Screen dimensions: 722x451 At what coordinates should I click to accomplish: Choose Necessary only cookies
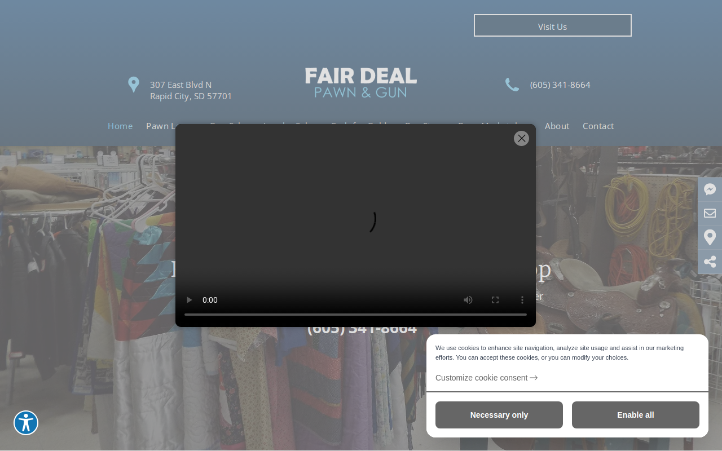point(499,415)
